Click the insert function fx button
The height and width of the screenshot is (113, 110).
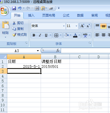click(58, 50)
